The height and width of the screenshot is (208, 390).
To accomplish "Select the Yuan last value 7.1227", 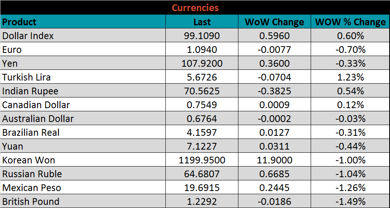I will click(x=202, y=146).
